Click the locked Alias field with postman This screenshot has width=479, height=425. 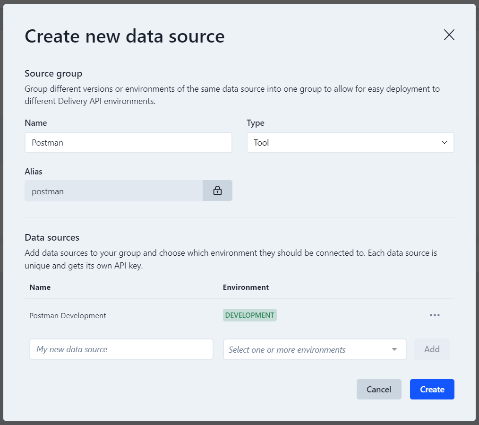tap(113, 191)
